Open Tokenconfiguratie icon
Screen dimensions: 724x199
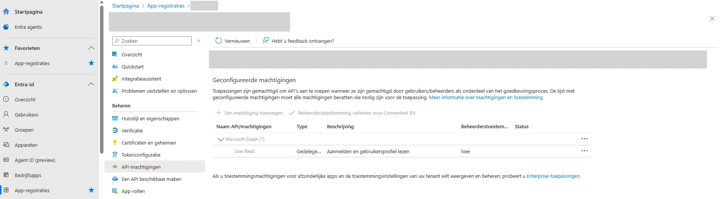(x=115, y=155)
